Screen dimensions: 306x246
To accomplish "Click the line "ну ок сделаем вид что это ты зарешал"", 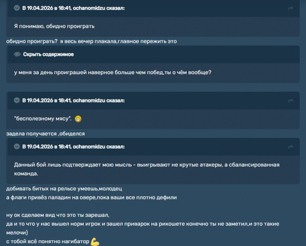I will 58,215.
